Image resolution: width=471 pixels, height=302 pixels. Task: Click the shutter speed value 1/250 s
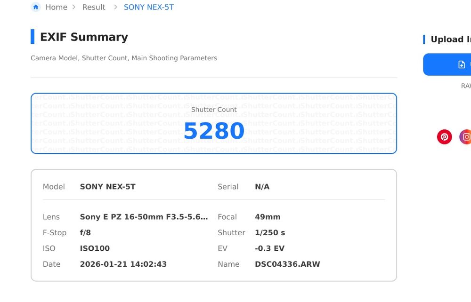point(270,233)
